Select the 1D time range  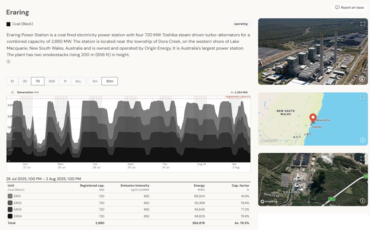click(x=12, y=81)
